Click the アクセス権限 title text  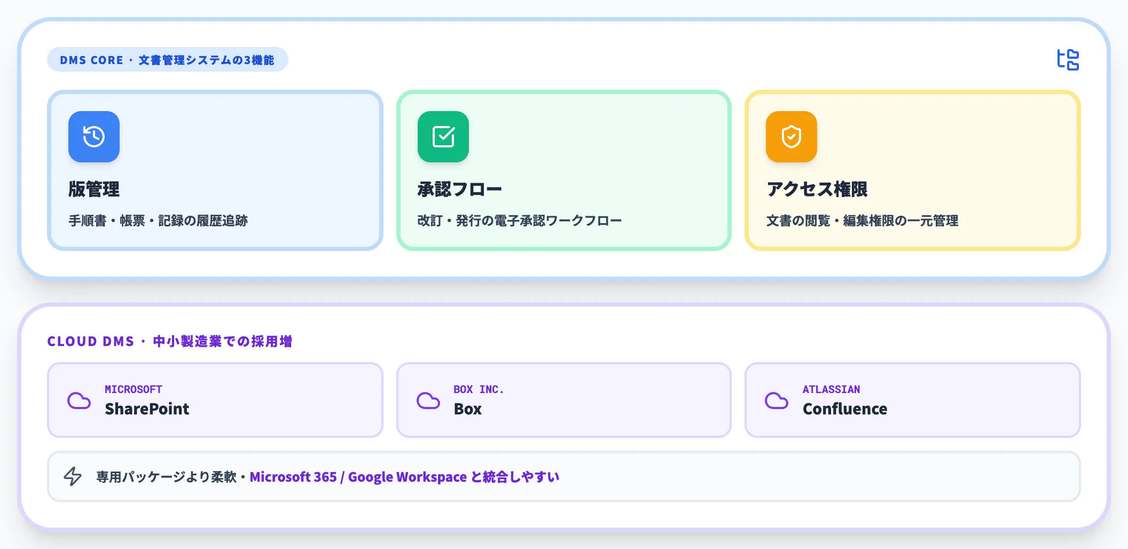point(817,189)
